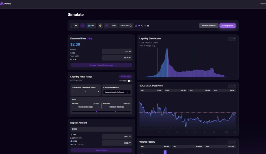
Task: Open the Calculation Method dropdown
Action: [117, 92]
